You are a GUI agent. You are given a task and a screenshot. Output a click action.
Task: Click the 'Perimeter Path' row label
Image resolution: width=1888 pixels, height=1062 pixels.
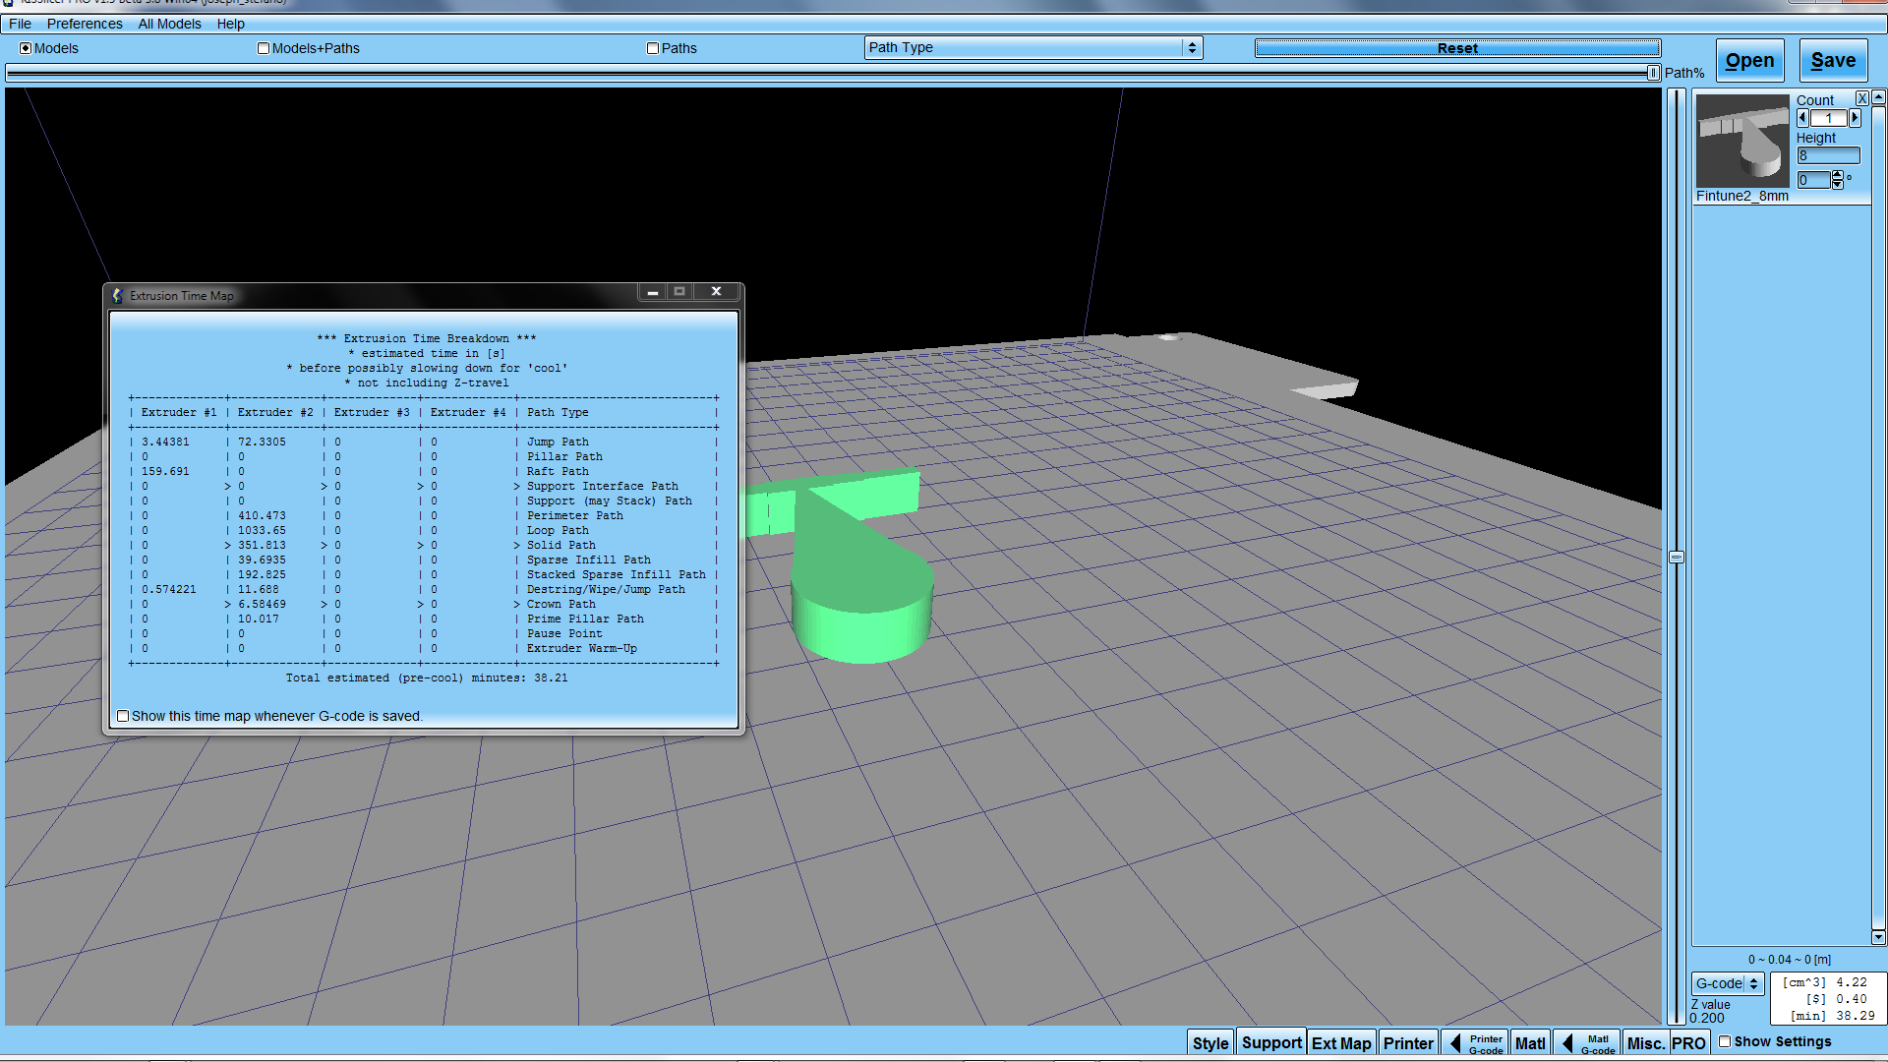pyautogui.click(x=574, y=515)
